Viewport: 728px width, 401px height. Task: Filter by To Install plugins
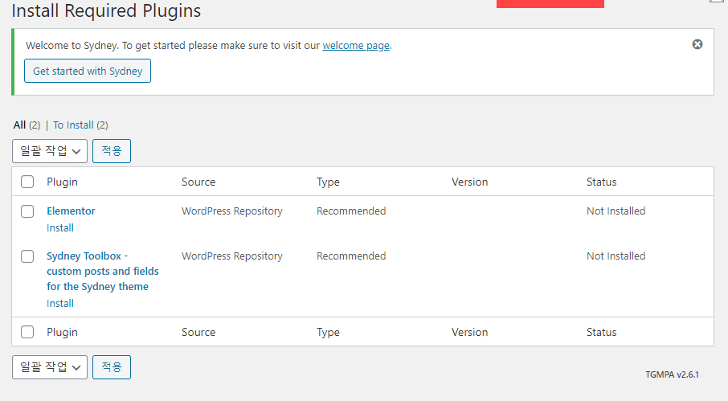[73, 125]
